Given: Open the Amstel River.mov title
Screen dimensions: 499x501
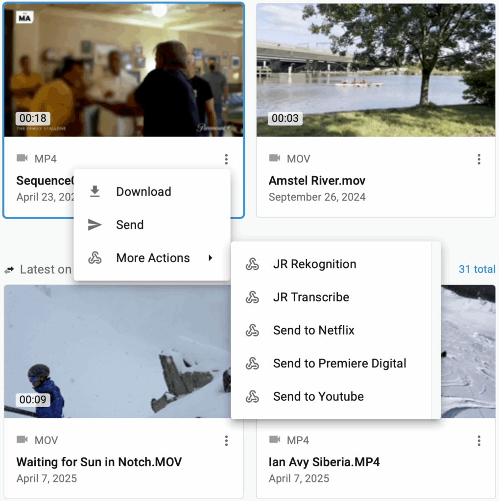Looking at the screenshot, I should [x=317, y=181].
